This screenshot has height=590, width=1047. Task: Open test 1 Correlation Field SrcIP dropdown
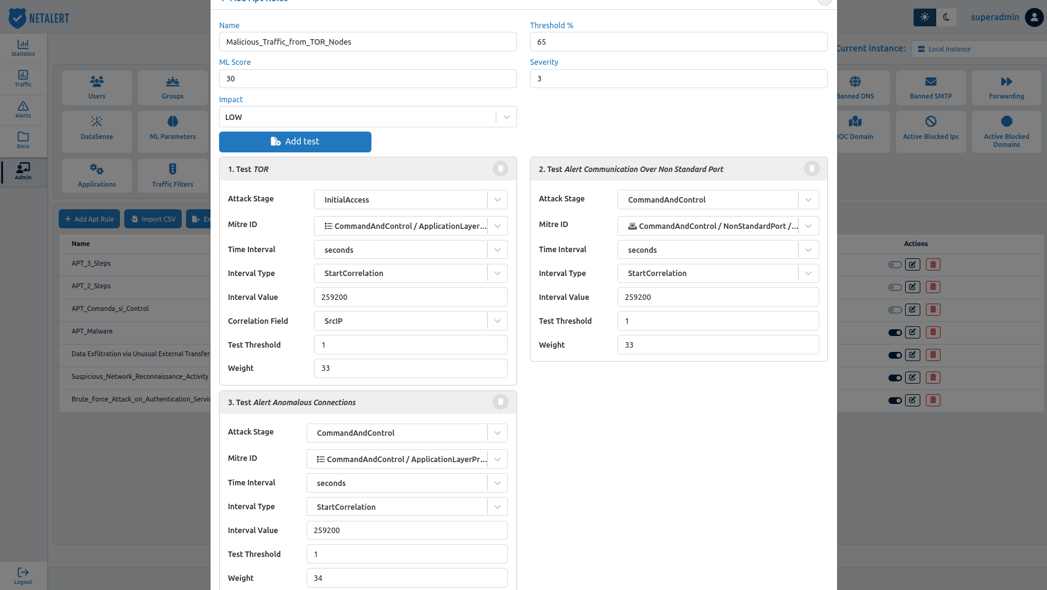411,321
